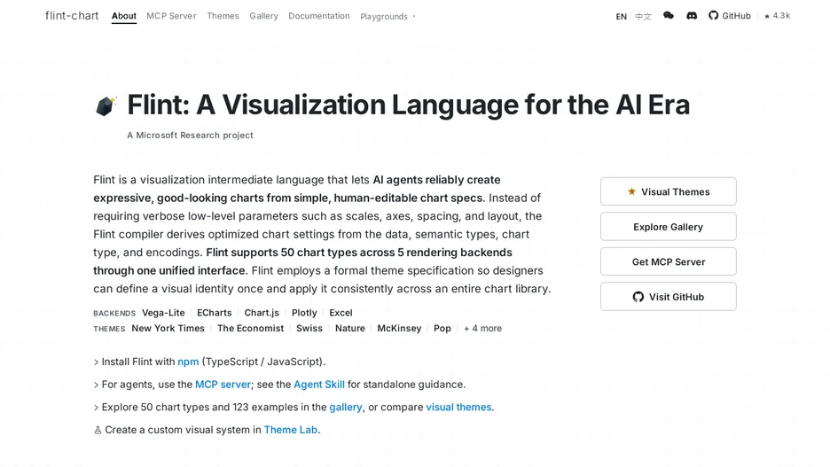
Task: Click the Get MCP Server button
Action: [668, 261]
